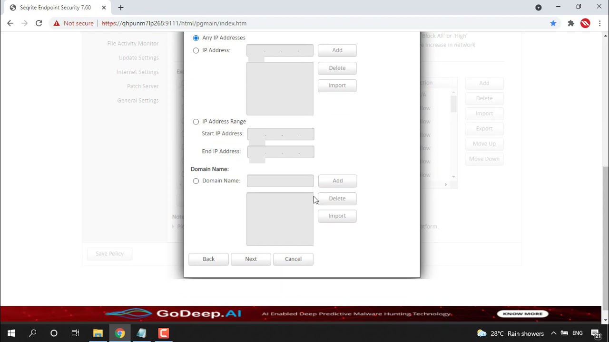The height and width of the screenshot is (342, 609).
Task: Close the Seqrite Endpoint Security tab
Action: (104, 8)
